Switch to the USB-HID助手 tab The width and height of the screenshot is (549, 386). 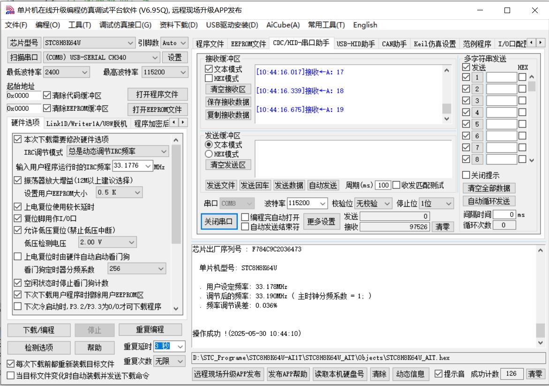pyautogui.click(x=355, y=44)
